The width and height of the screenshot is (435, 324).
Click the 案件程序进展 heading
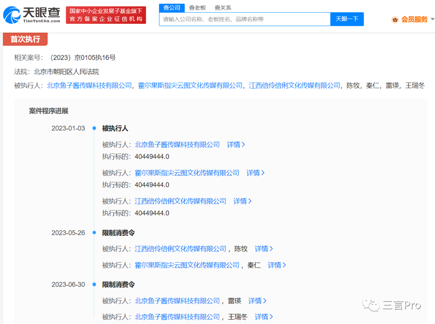(x=49, y=111)
